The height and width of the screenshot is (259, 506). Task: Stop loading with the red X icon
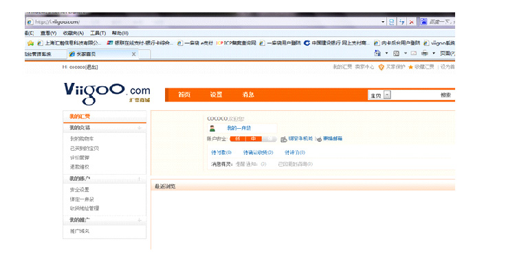click(411, 22)
